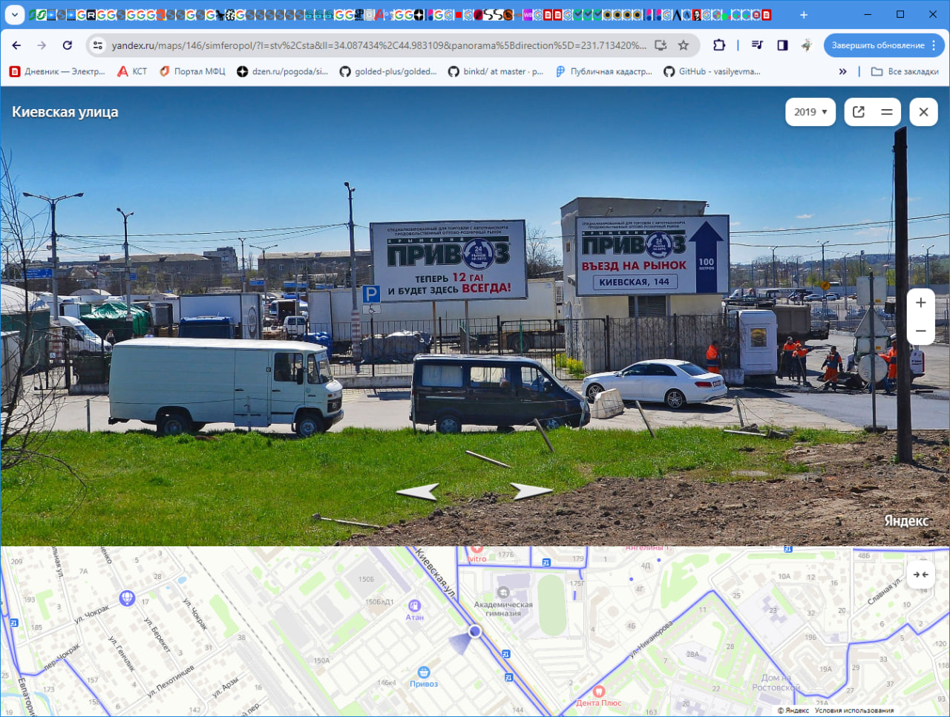The width and height of the screenshot is (950, 717).
Task: Bookmark this page with the star icon
Action: 684,45
